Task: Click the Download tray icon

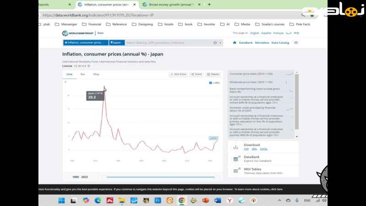Action: 236,147
